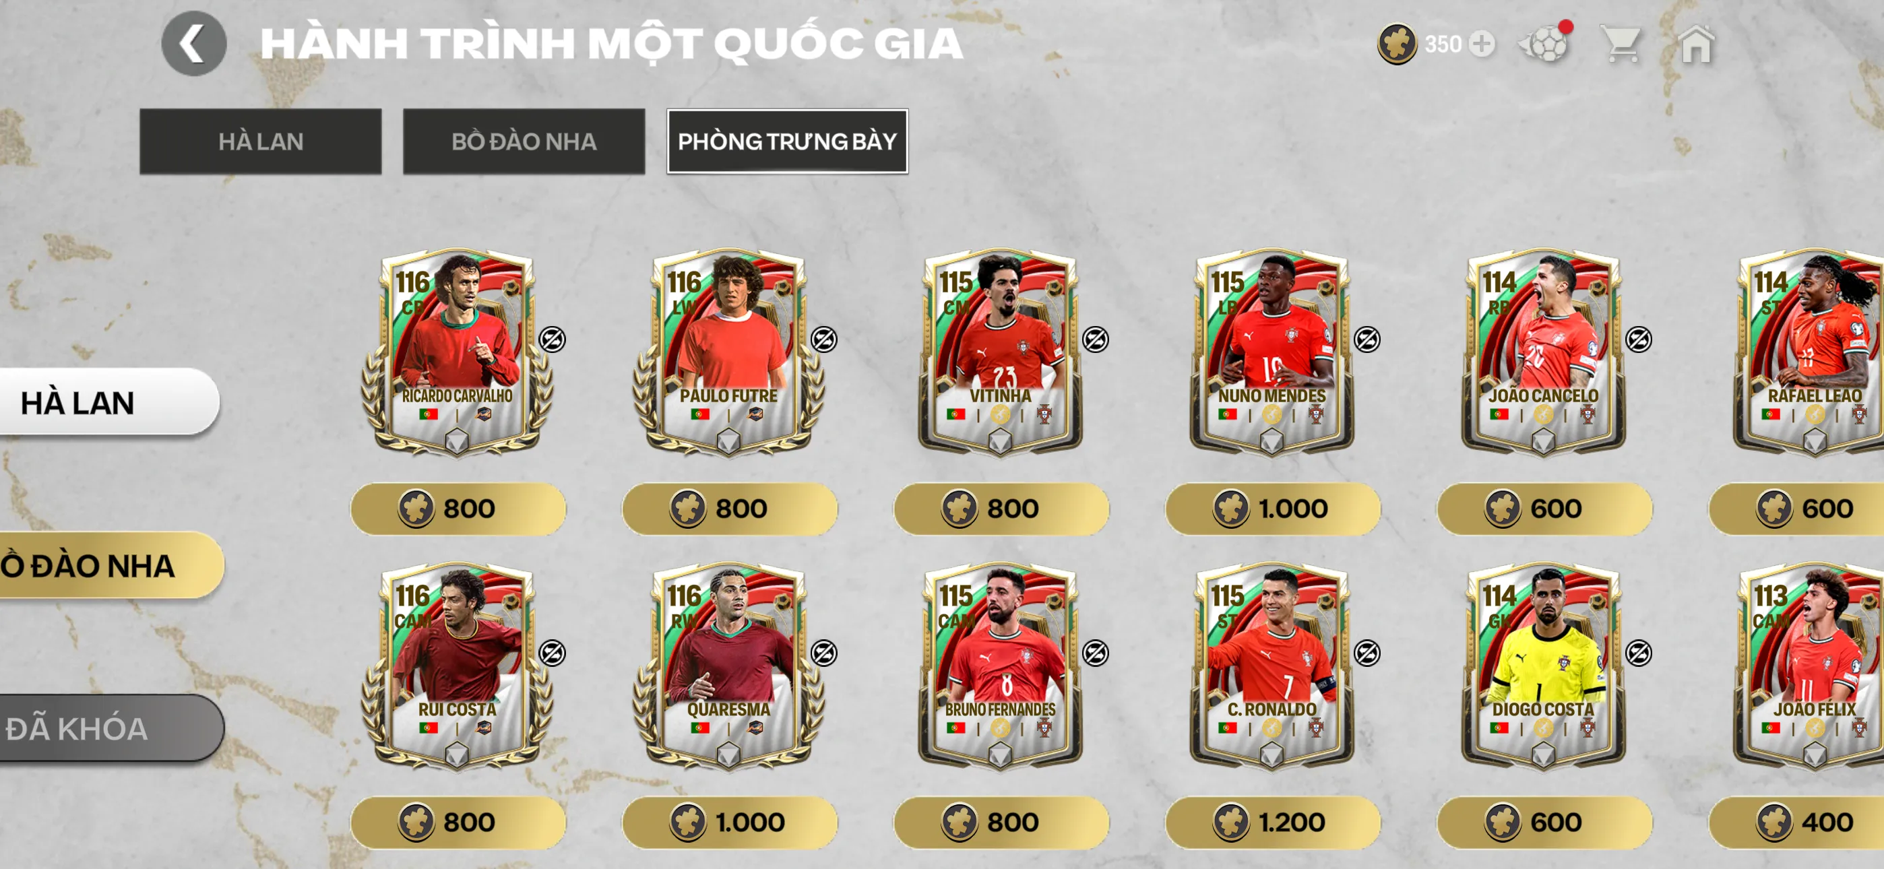1884x869 pixels.
Task: Open the Bruno Fernandes player card
Action: coord(1000,666)
